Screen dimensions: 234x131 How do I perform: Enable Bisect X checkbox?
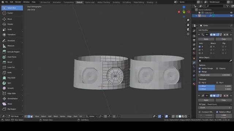coord(211,47)
